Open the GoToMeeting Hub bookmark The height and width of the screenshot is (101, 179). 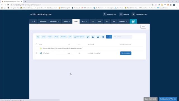pyautogui.click(x=64, y=8)
